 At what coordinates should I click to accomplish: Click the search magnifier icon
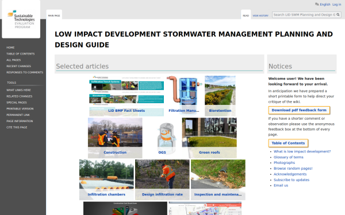(x=338, y=15)
